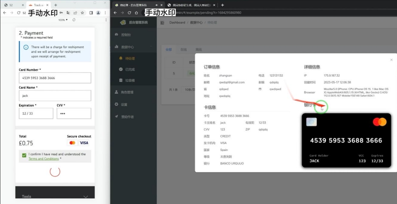Click into the CVV field
Image resolution: width=397 pixels, height=204 pixels.
click(x=74, y=113)
